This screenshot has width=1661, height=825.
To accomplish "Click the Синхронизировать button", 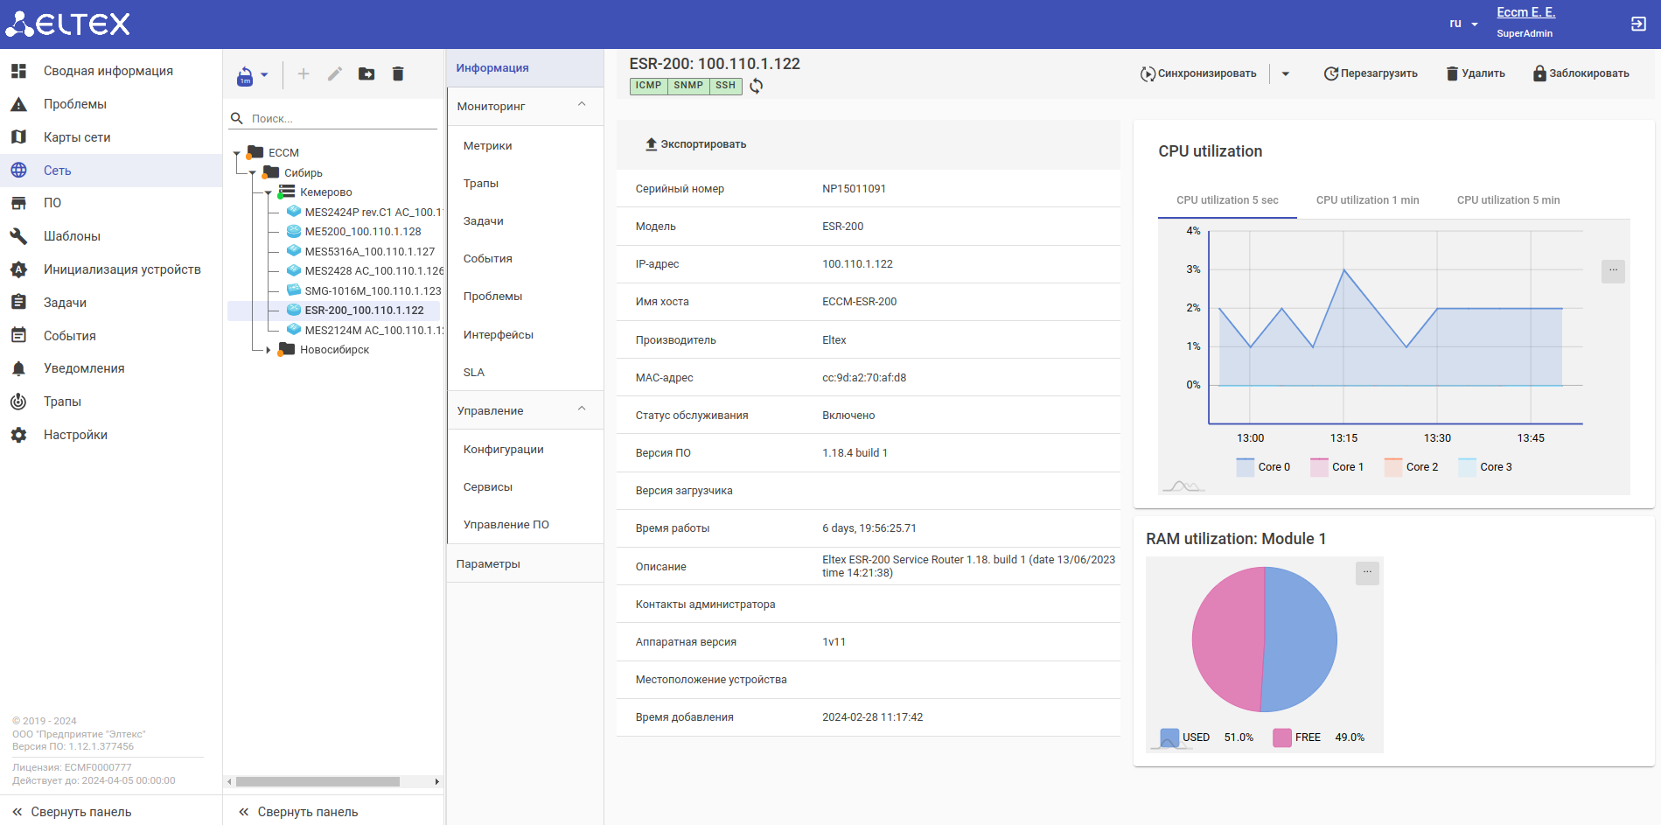I will coord(1198,73).
